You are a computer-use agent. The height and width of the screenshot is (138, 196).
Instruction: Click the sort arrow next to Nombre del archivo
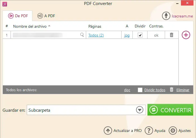(x=49, y=26)
